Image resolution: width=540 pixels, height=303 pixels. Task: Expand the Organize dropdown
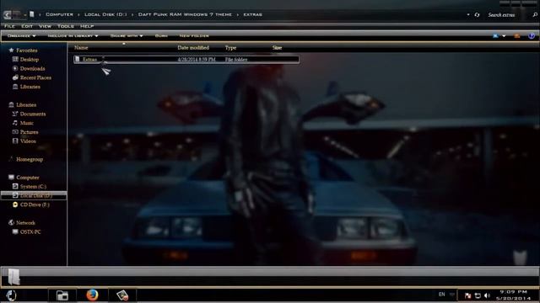tap(21, 35)
